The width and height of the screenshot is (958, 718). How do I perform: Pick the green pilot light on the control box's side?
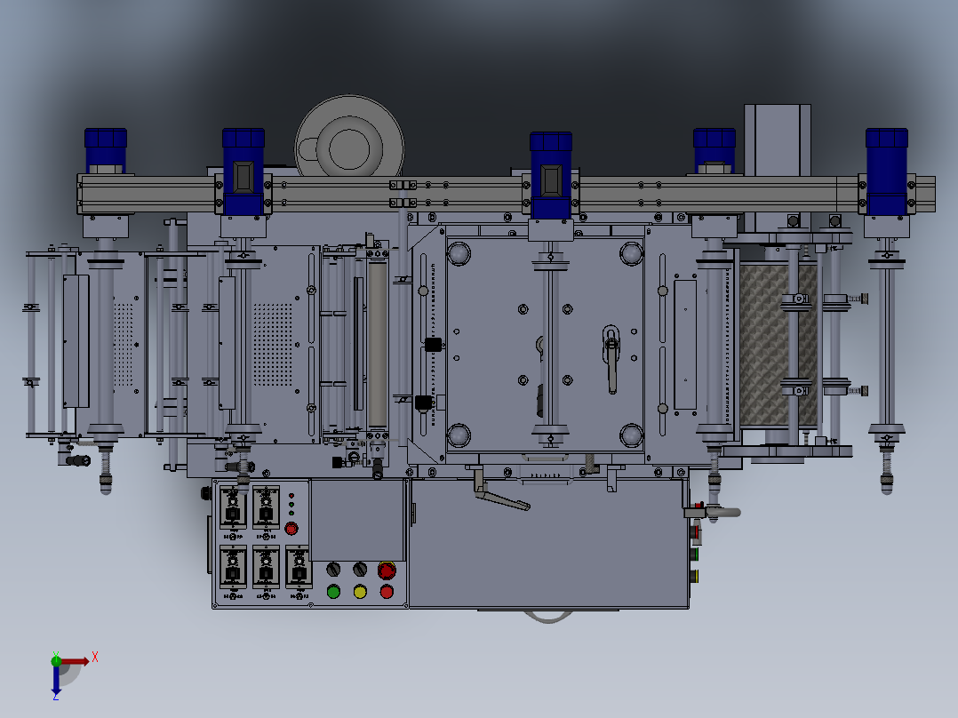coord(695,554)
